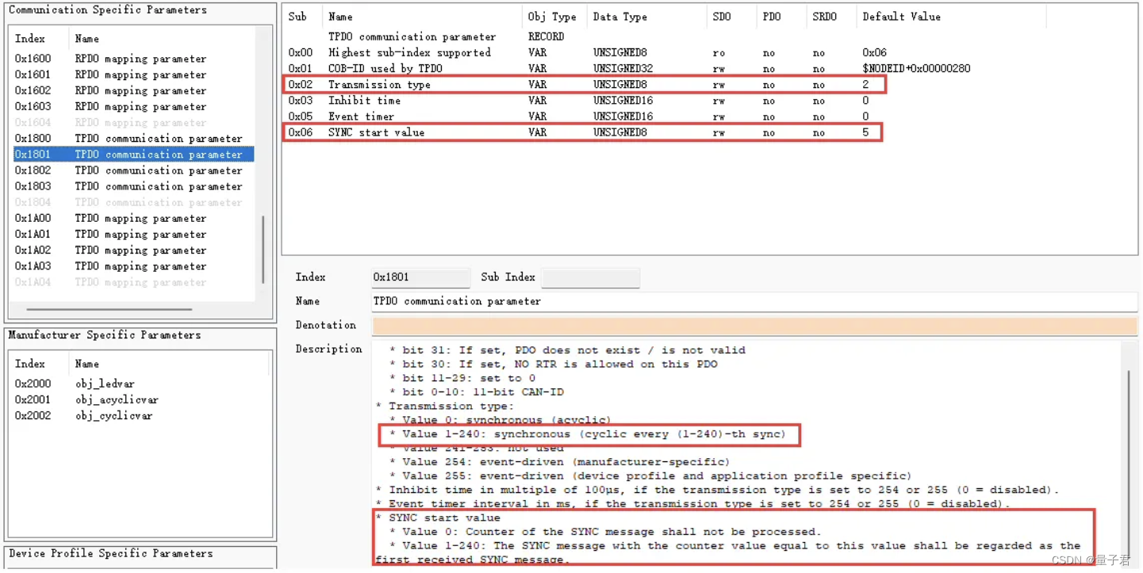The height and width of the screenshot is (573, 1143).
Task: Click sub-index 0x01 COB-ID used by TPDO
Action: click(666, 68)
